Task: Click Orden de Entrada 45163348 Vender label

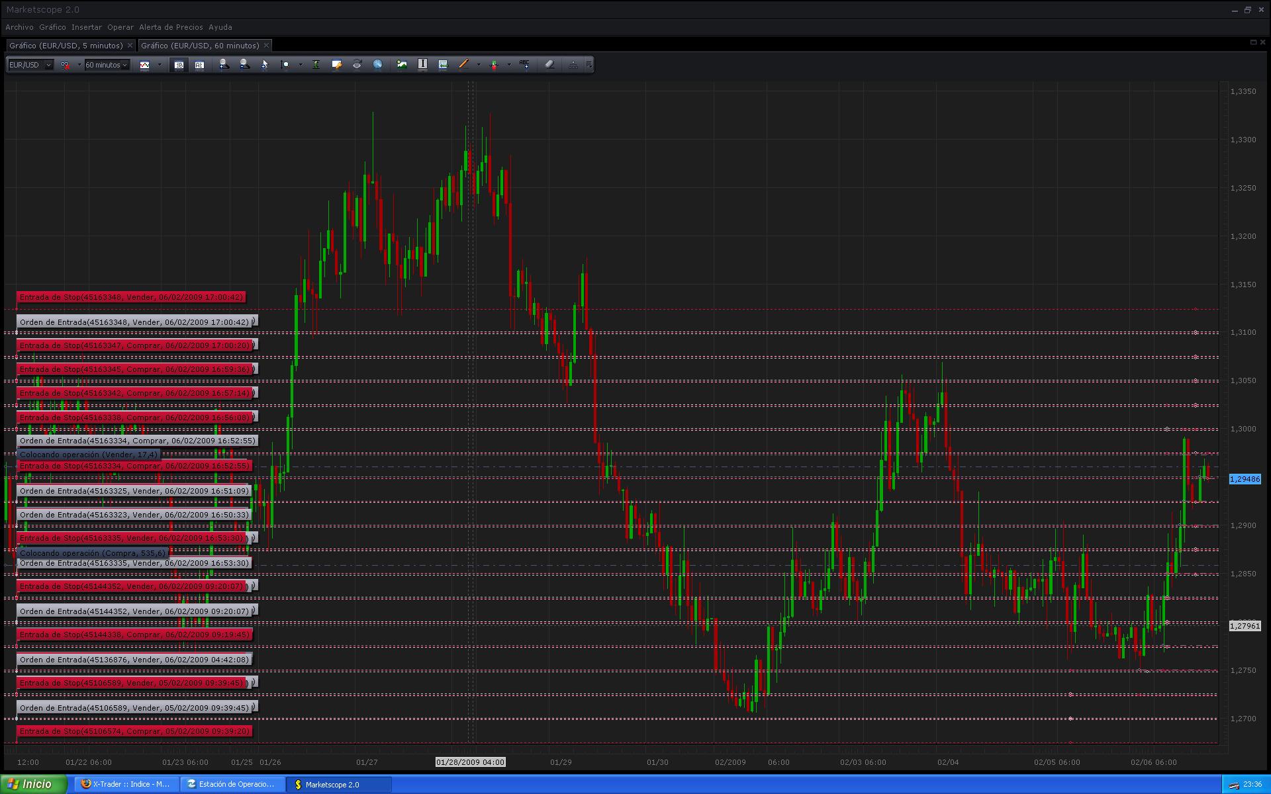Action: [x=134, y=322]
